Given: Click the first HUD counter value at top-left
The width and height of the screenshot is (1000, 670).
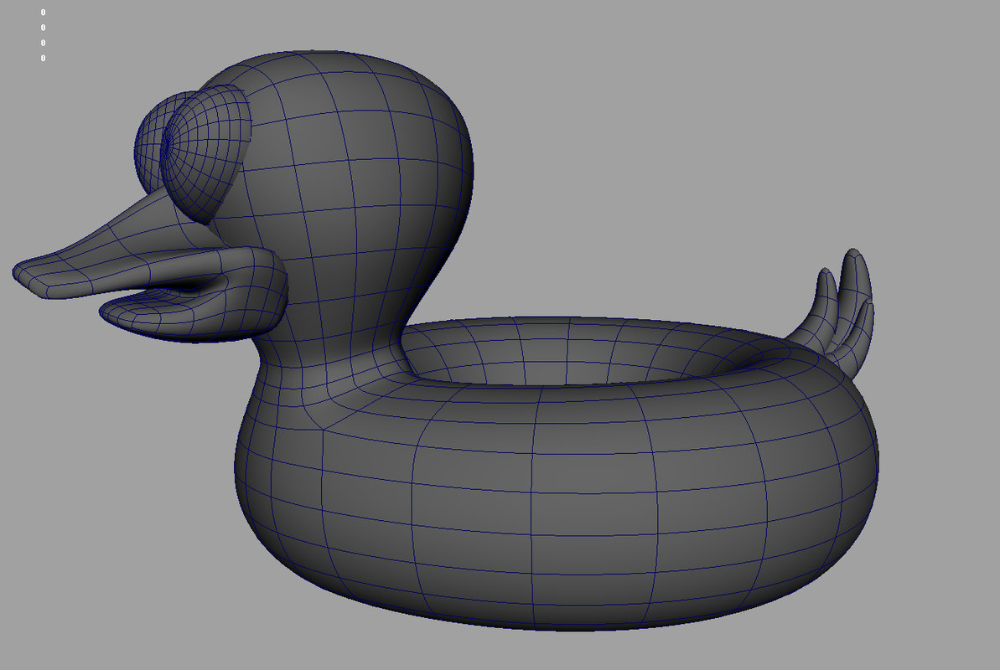Looking at the screenshot, I should [x=43, y=13].
